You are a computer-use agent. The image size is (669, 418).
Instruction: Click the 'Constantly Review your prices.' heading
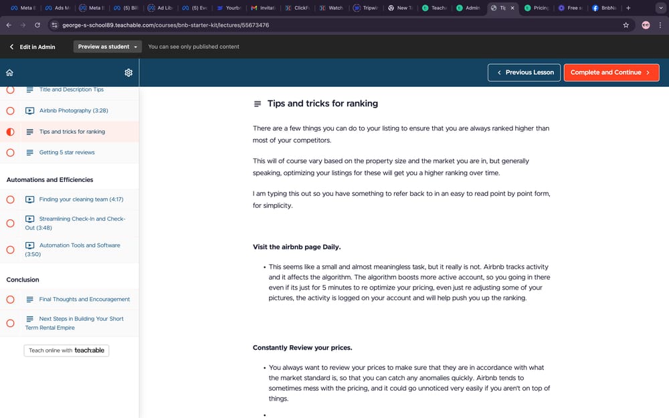(302, 348)
